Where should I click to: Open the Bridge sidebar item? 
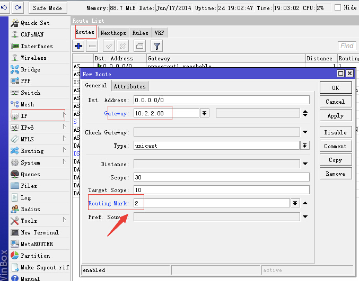point(39,69)
